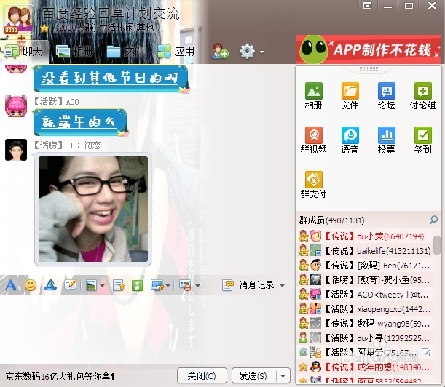This screenshot has height=387, width=445.
Task: Click the 群成员(490/1131) header
Action: (331, 220)
